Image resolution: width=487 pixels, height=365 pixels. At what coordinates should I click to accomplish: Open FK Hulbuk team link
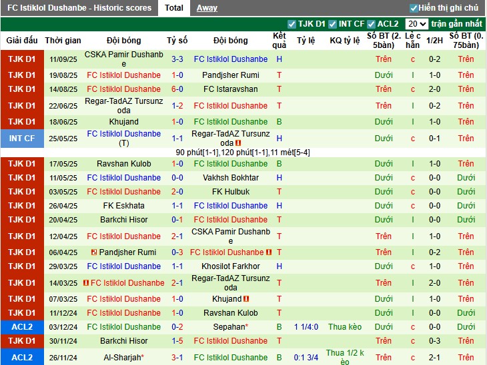pyautogui.click(x=230, y=192)
